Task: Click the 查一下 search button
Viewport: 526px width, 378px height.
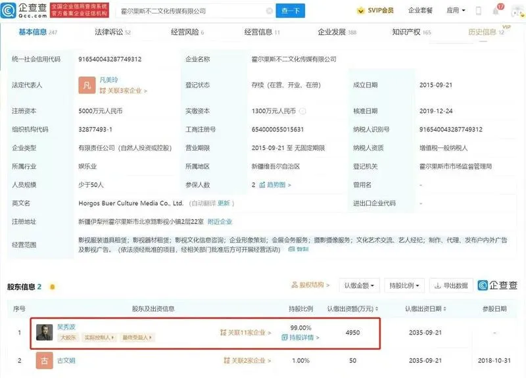Action: pyautogui.click(x=290, y=11)
